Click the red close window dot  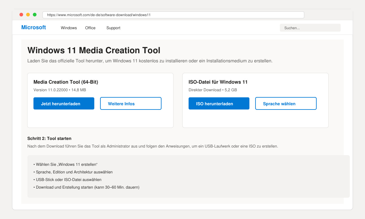click(21, 15)
